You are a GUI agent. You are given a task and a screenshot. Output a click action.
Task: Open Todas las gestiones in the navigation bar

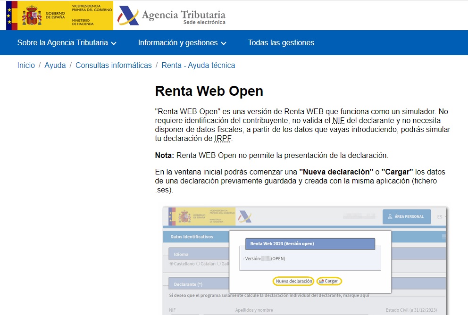[281, 43]
